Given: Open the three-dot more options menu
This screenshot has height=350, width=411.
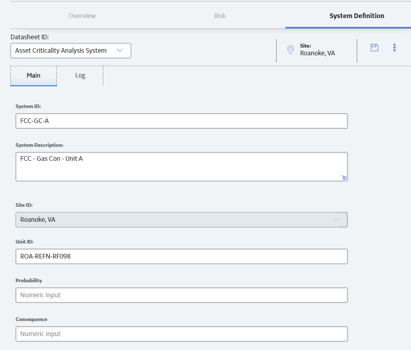Looking at the screenshot, I should [394, 48].
